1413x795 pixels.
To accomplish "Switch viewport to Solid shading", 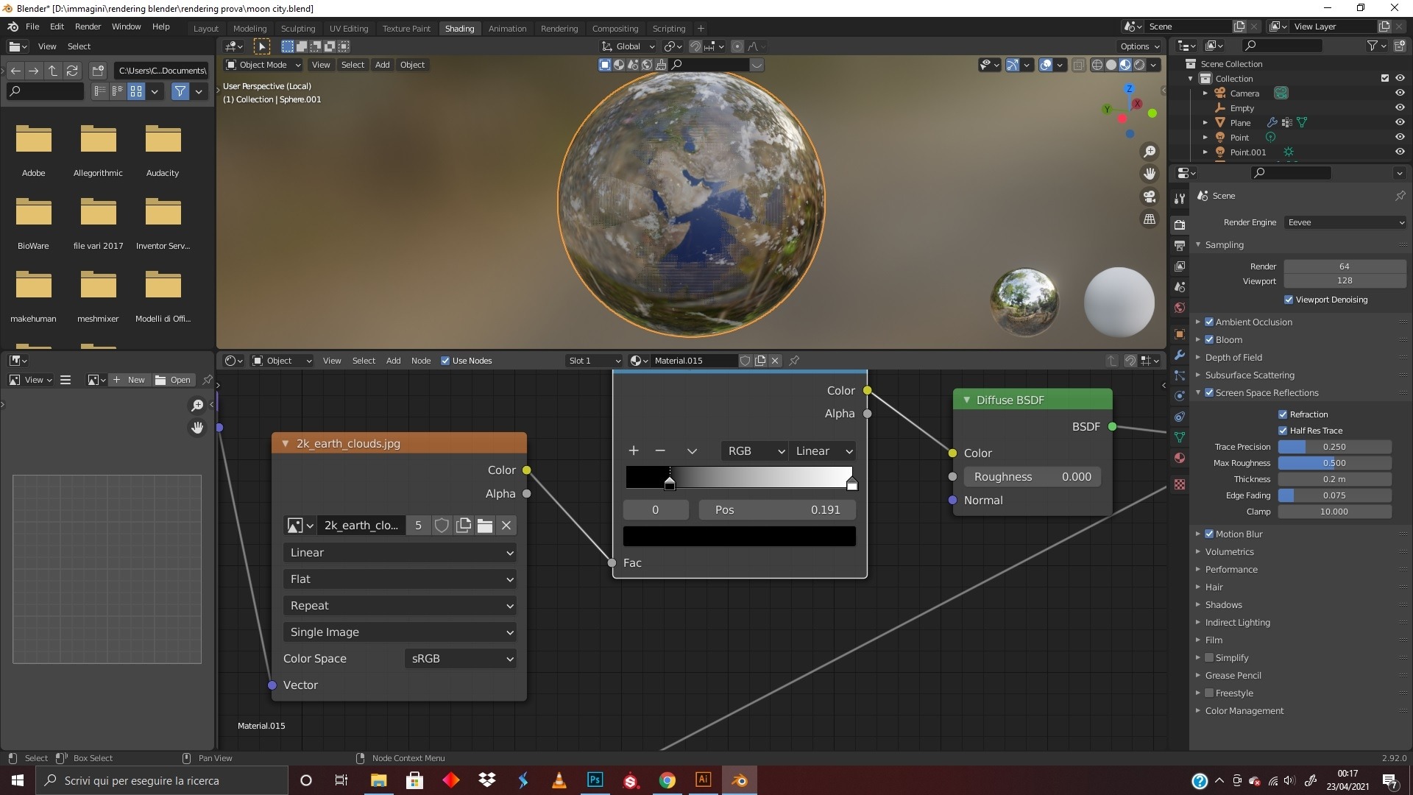I will pyautogui.click(x=1111, y=65).
